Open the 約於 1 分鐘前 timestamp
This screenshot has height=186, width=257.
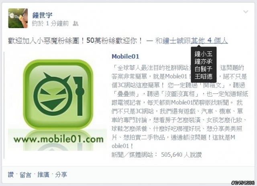50,24
